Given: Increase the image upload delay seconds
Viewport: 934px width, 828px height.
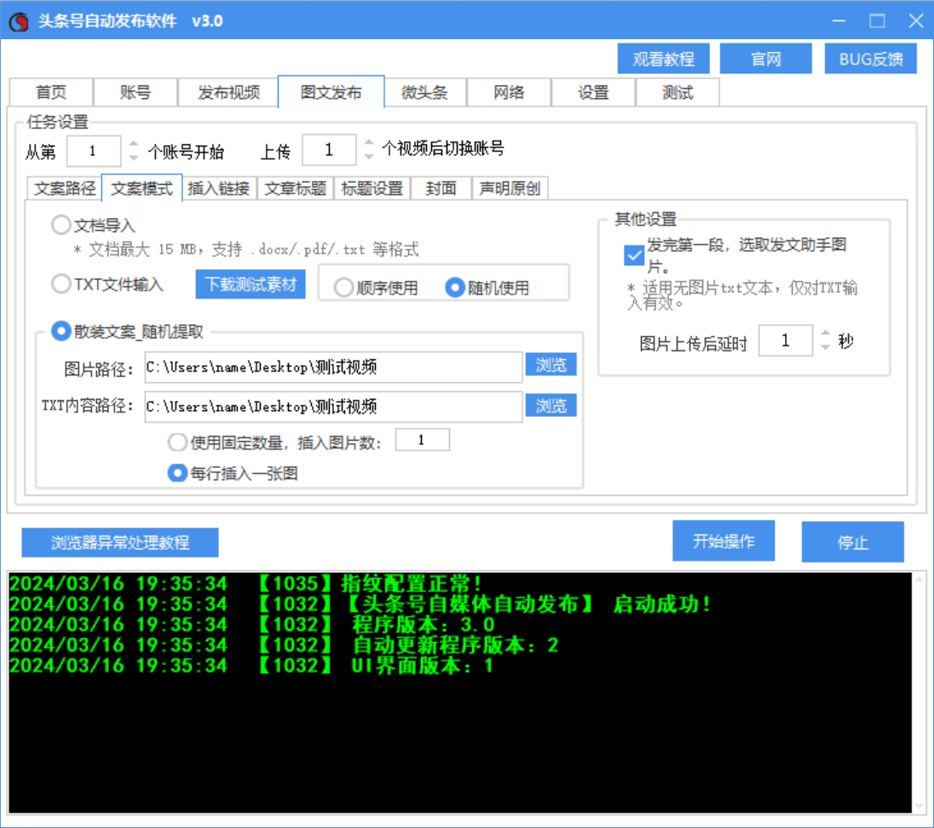Looking at the screenshot, I should click(826, 333).
